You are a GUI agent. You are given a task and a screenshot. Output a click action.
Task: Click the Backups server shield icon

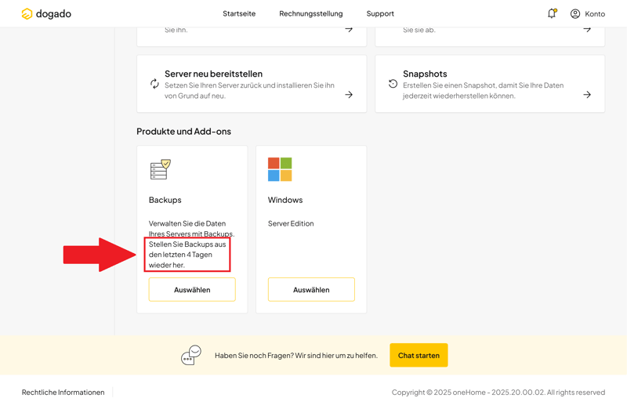tap(160, 169)
